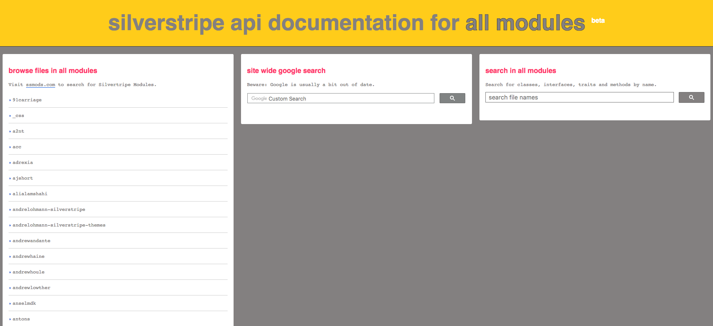
Task: Click the 'browse files in all modules' heading
Action: pyautogui.click(x=53, y=71)
